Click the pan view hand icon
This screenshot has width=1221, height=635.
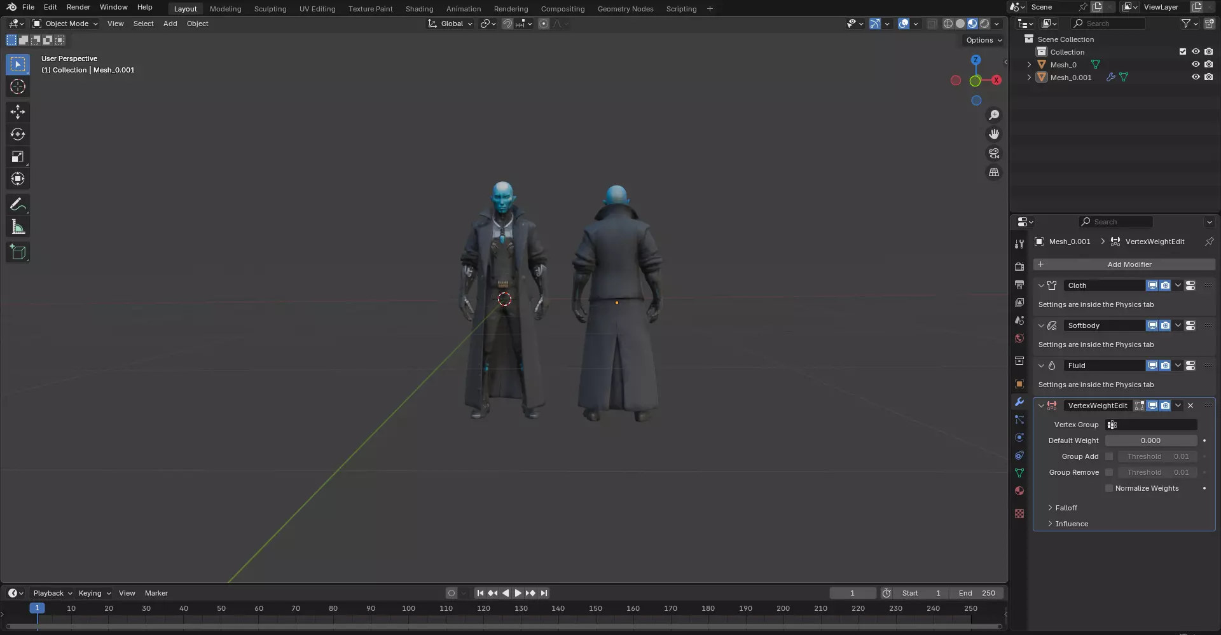(993, 134)
